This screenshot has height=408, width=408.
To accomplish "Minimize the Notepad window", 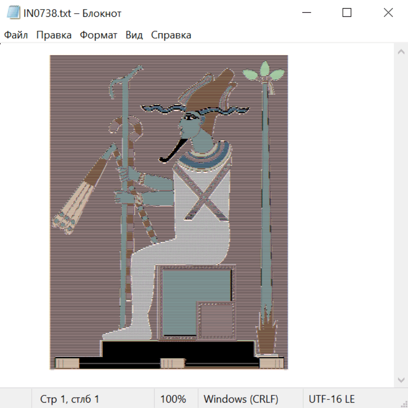I will click(x=306, y=13).
